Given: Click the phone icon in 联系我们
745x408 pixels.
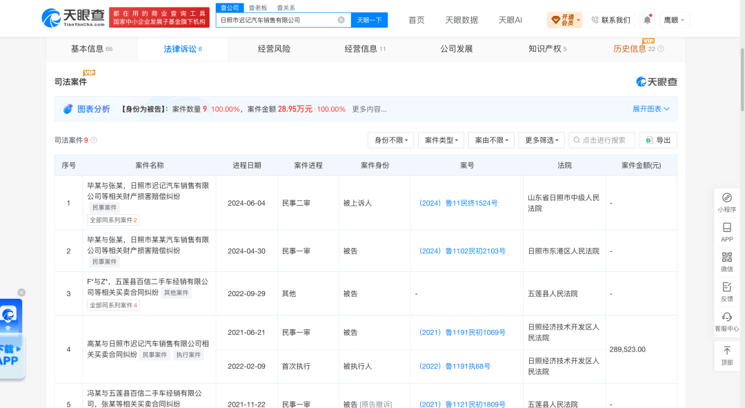Looking at the screenshot, I should click(595, 20).
